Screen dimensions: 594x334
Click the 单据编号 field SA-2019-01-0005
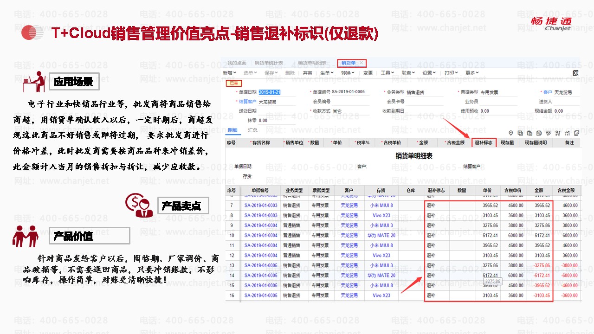[350, 92]
